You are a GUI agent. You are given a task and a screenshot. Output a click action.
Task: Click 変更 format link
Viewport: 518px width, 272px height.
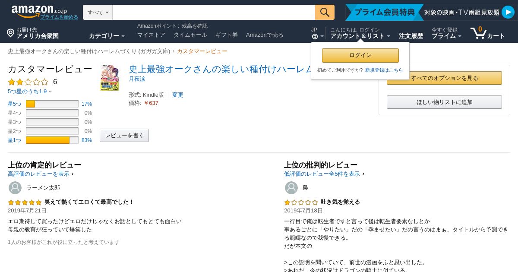[x=178, y=95]
